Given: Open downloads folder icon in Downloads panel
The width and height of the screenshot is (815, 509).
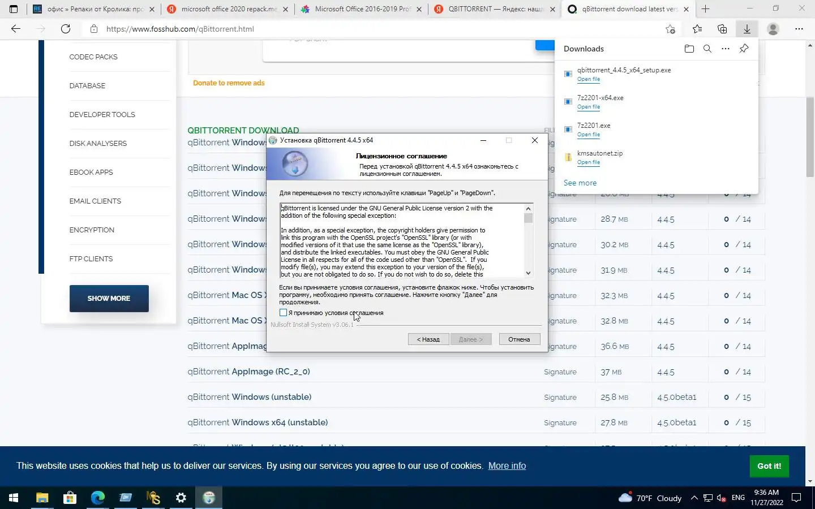Looking at the screenshot, I should [689, 49].
